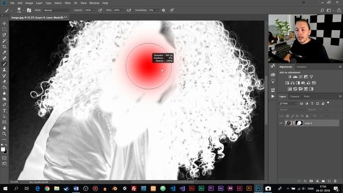Select the Rectangle shape tool
343x193 pixels.
click(x=4, y=122)
